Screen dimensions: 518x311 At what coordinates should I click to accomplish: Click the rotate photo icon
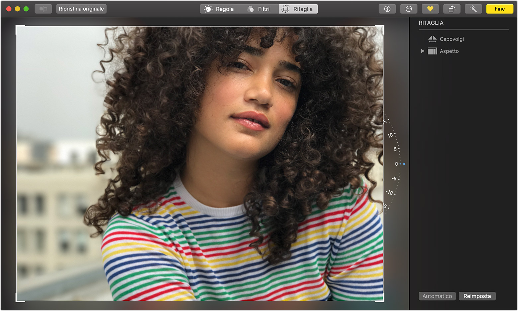pos(452,9)
